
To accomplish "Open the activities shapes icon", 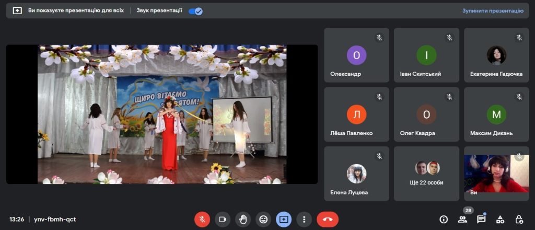I will (500, 219).
